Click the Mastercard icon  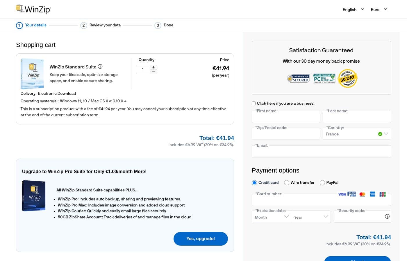tap(362, 194)
